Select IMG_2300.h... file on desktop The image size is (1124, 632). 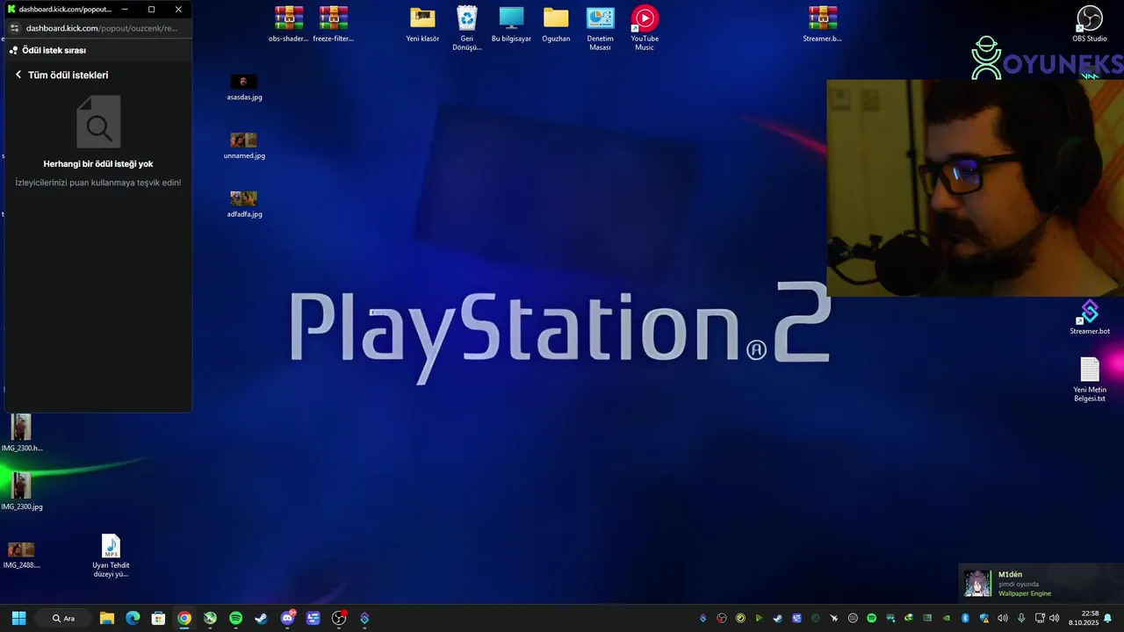tap(22, 433)
